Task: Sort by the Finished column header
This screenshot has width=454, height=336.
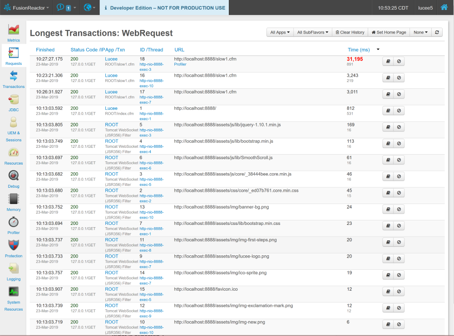Action: pos(45,50)
